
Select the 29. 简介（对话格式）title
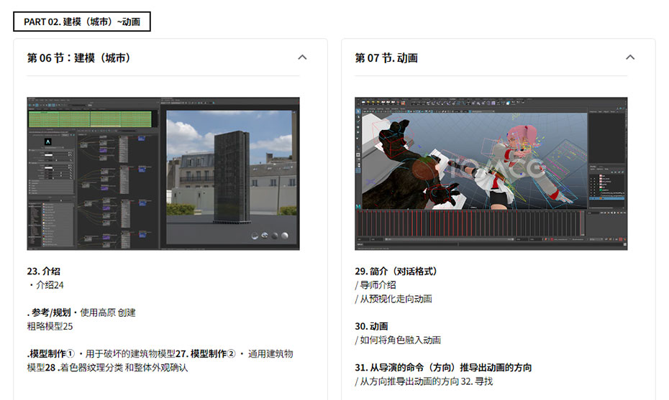tap(396, 271)
